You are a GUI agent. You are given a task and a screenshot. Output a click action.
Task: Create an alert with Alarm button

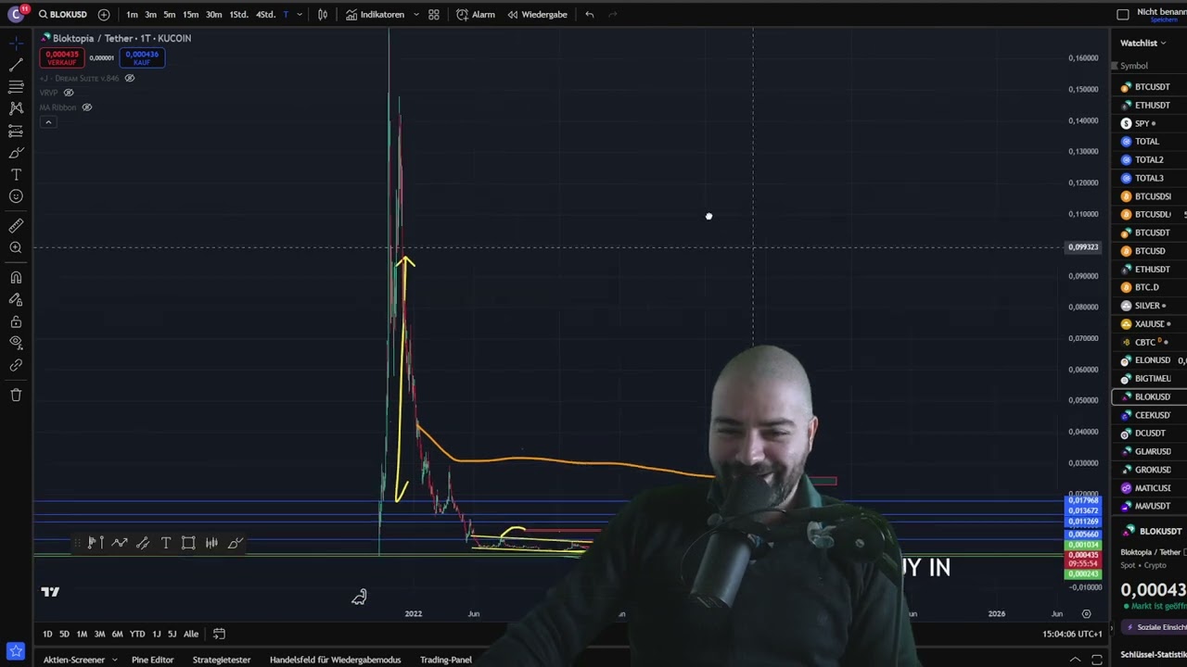point(476,15)
